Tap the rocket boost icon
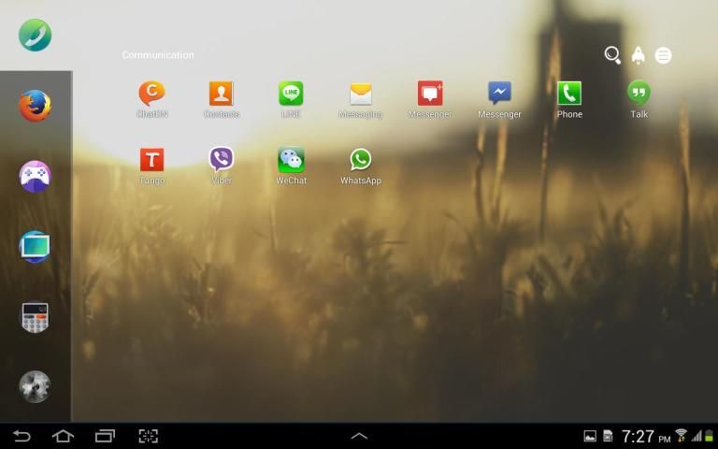Screen dimensions: 718x449 638,55
